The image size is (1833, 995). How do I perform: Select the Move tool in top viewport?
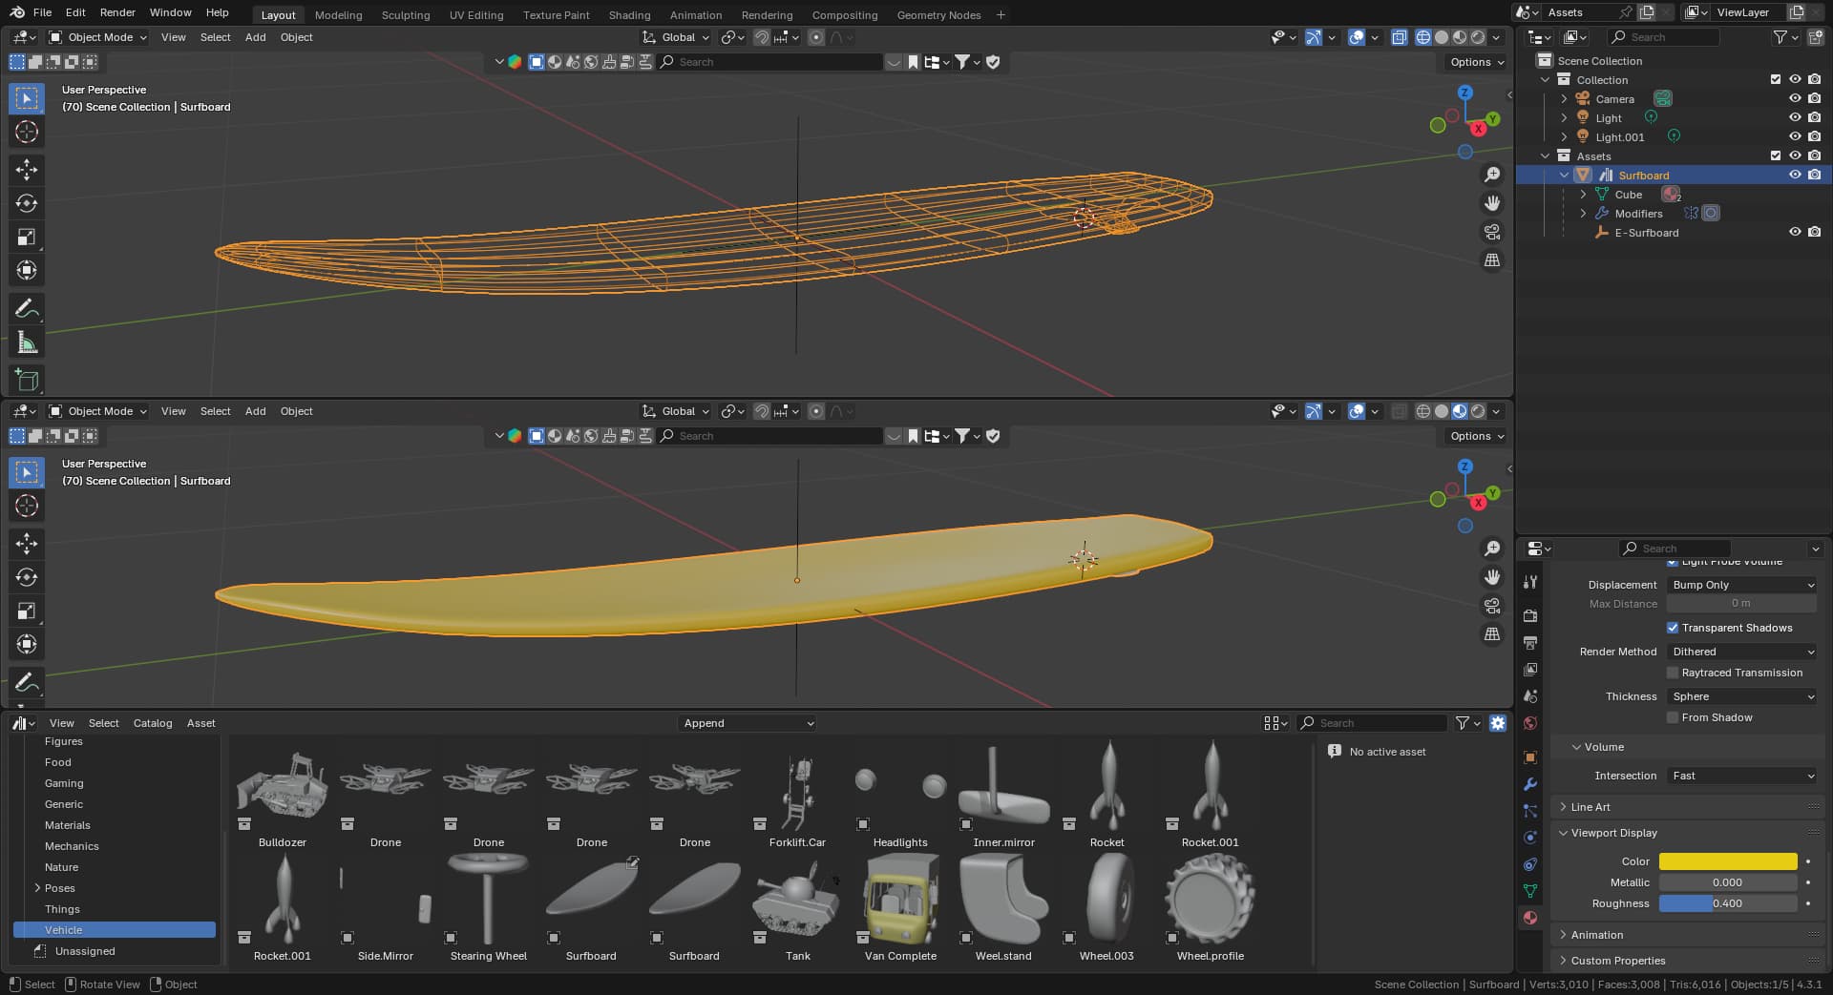27,170
